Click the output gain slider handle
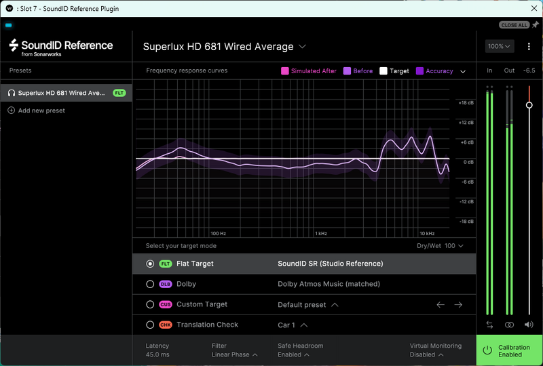This screenshot has height=366, width=543. tap(529, 105)
